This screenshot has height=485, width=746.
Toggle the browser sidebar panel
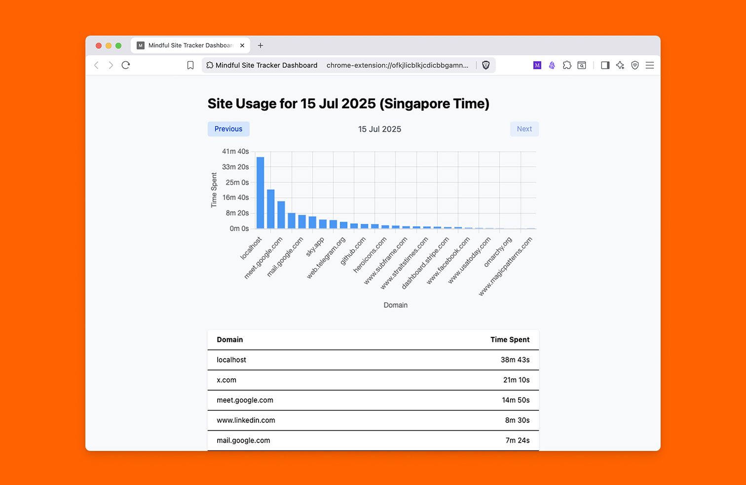[605, 65]
